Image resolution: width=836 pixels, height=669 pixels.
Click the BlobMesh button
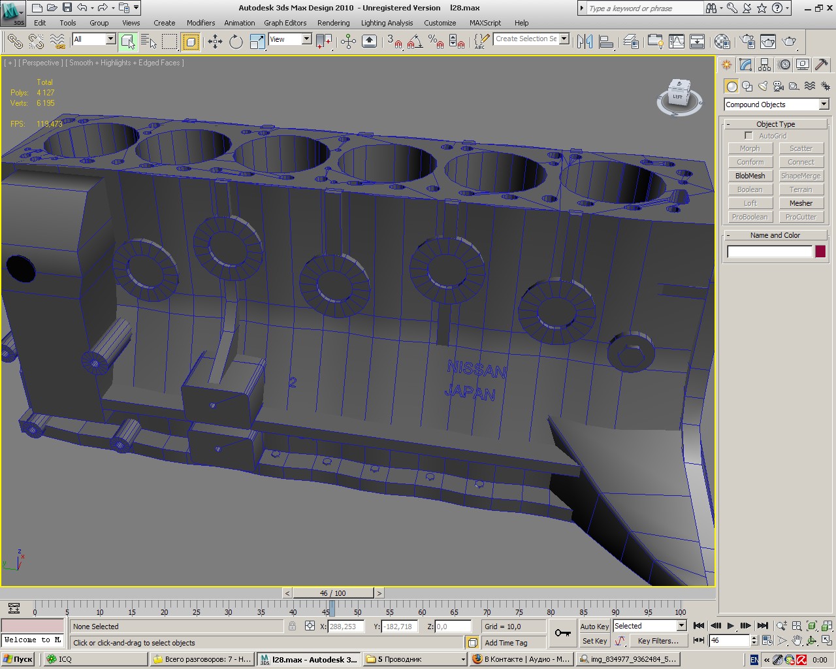[750, 176]
